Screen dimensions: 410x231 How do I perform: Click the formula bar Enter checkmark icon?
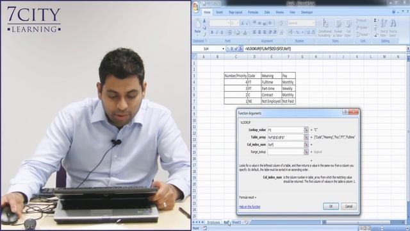pos(236,49)
